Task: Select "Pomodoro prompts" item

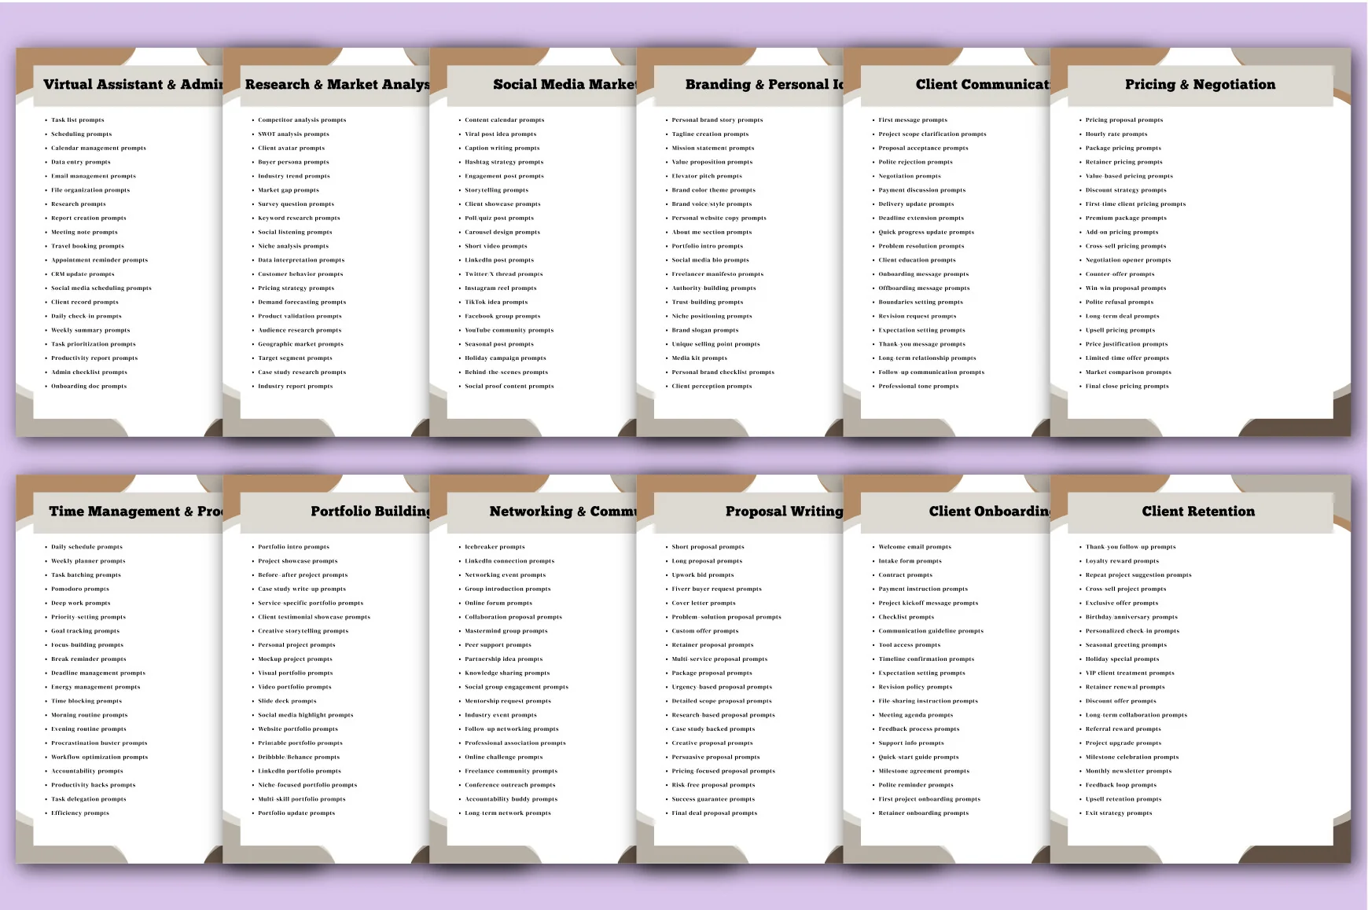Action: tap(80, 589)
